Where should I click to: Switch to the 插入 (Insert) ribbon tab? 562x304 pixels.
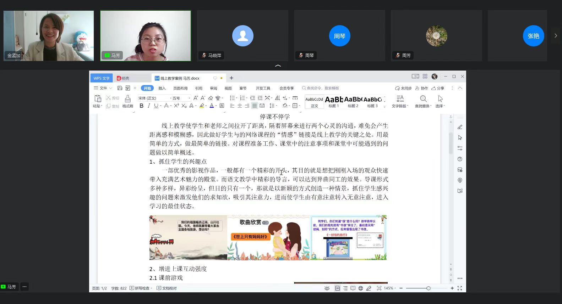[162, 88]
